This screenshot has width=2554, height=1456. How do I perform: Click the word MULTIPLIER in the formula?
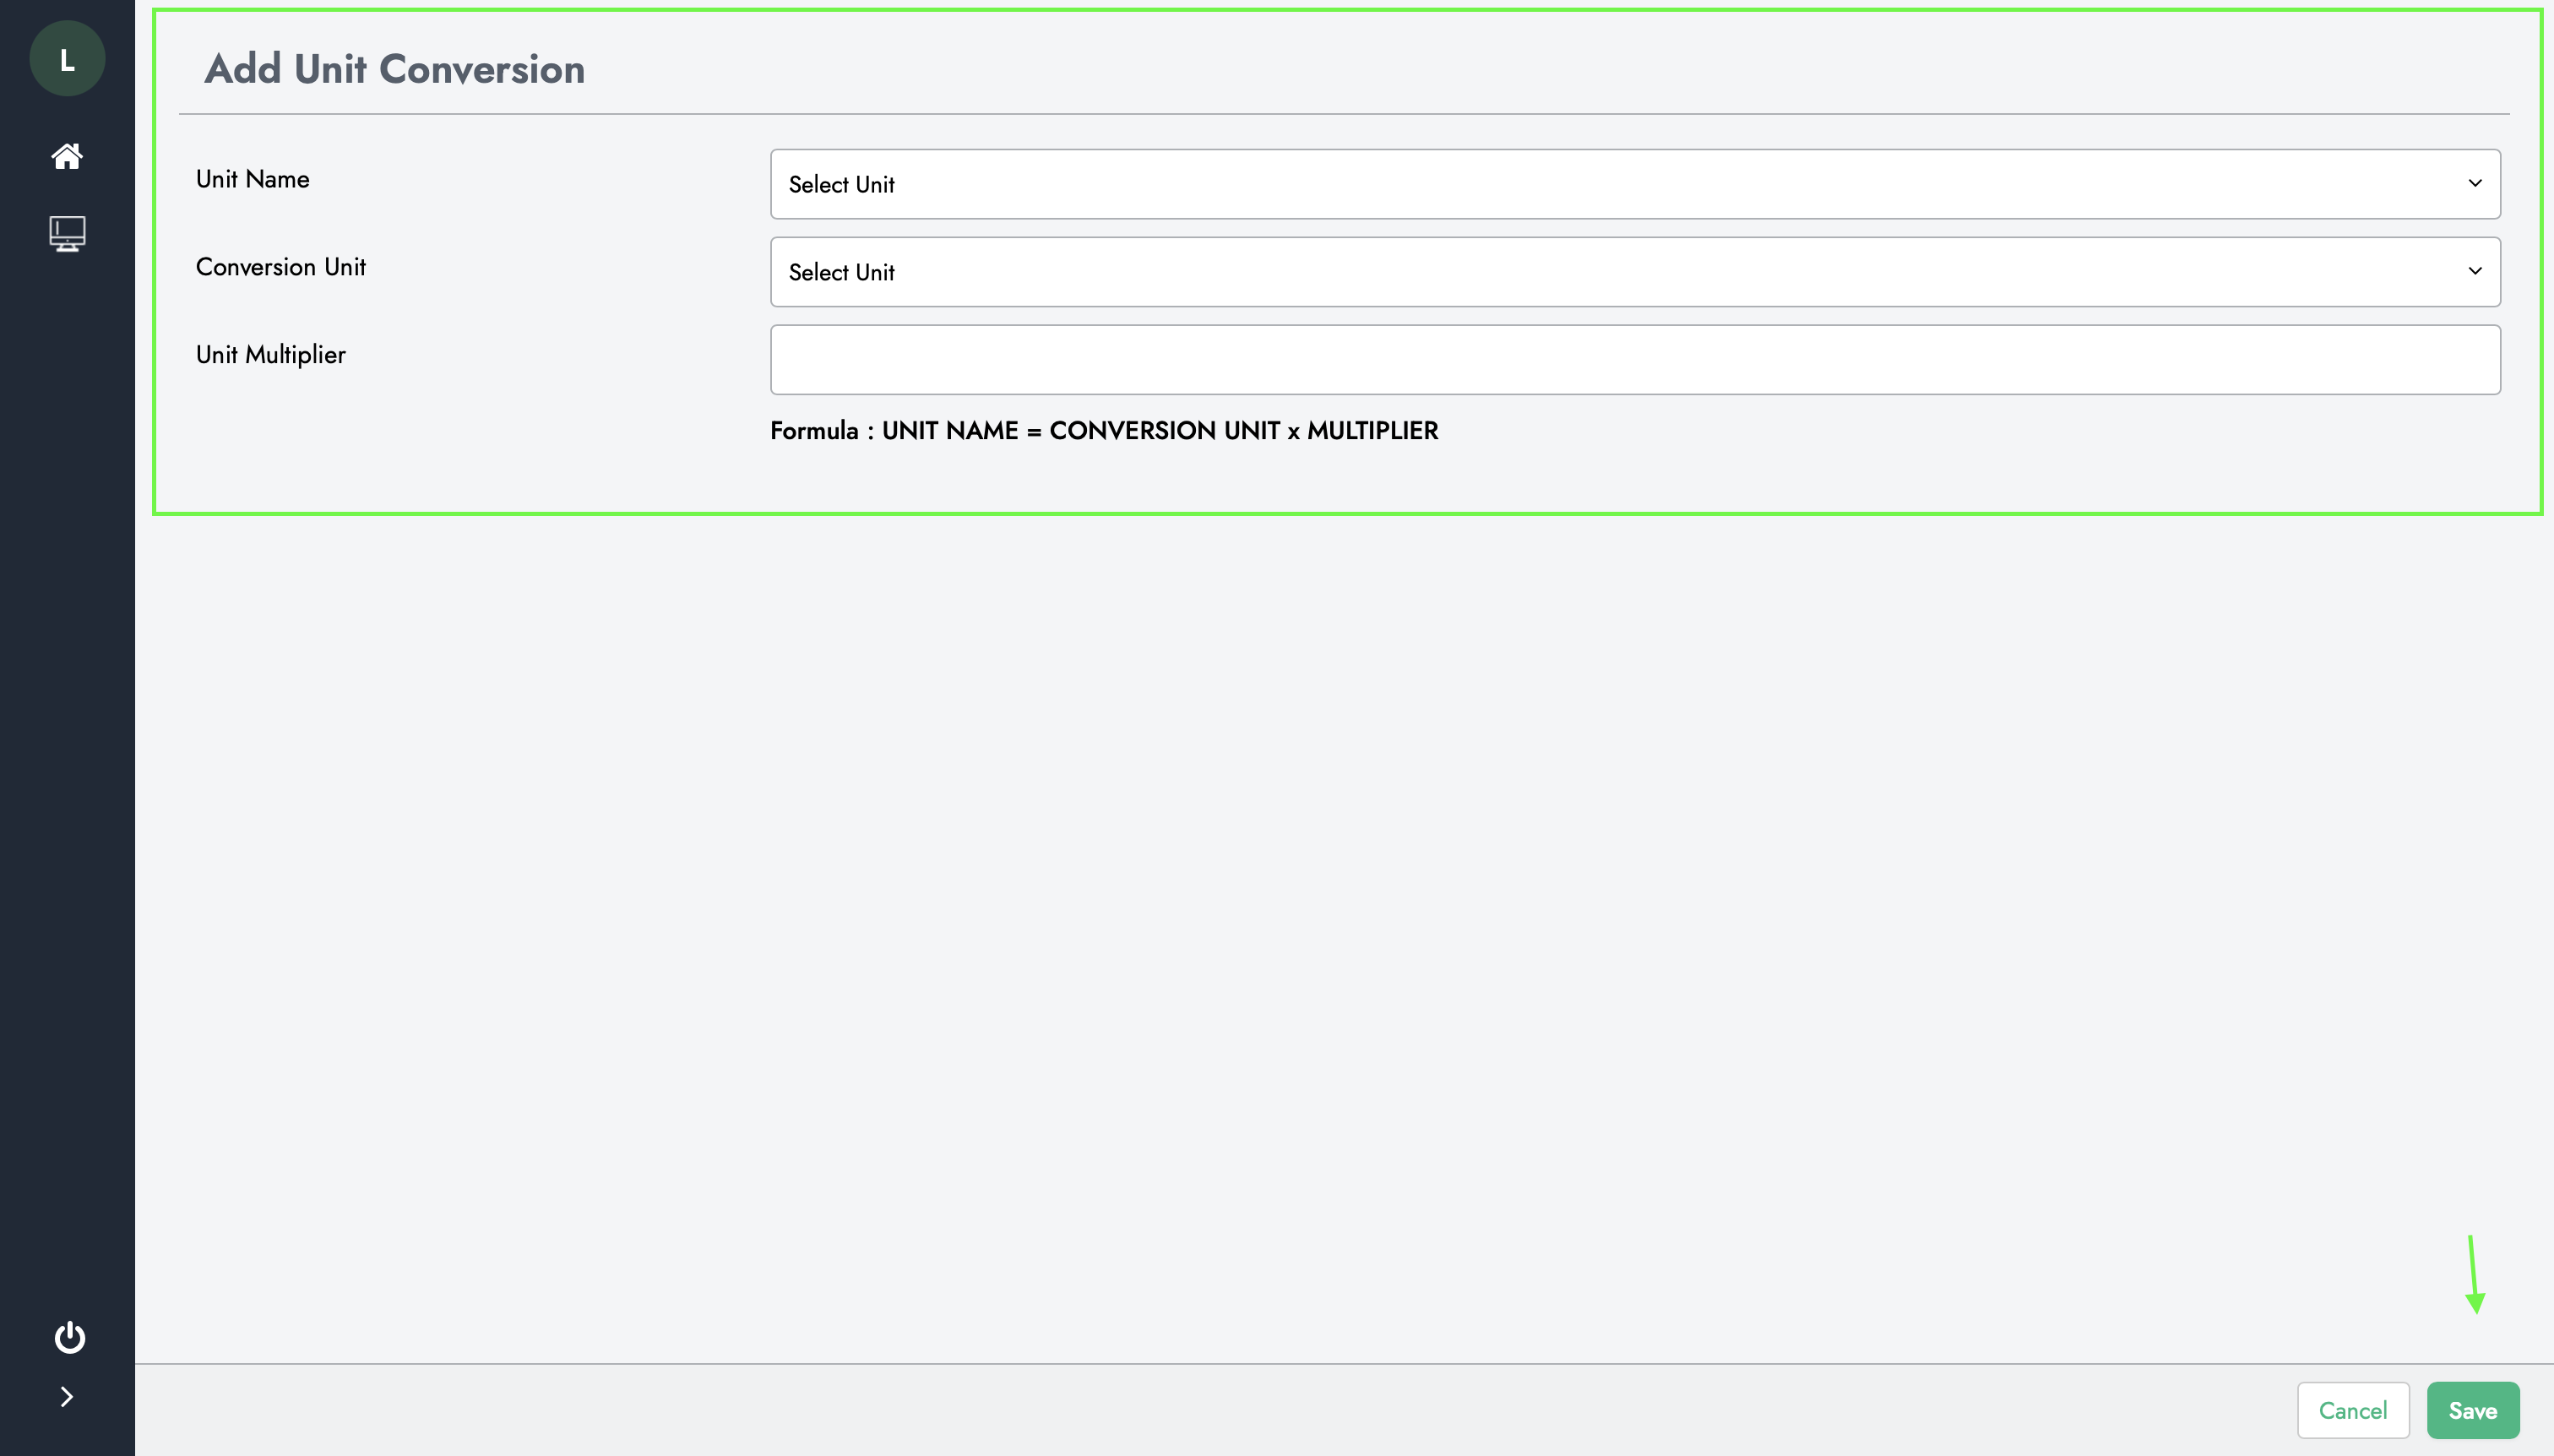(x=1372, y=431)
